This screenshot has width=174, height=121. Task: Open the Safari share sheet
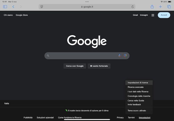152,7
